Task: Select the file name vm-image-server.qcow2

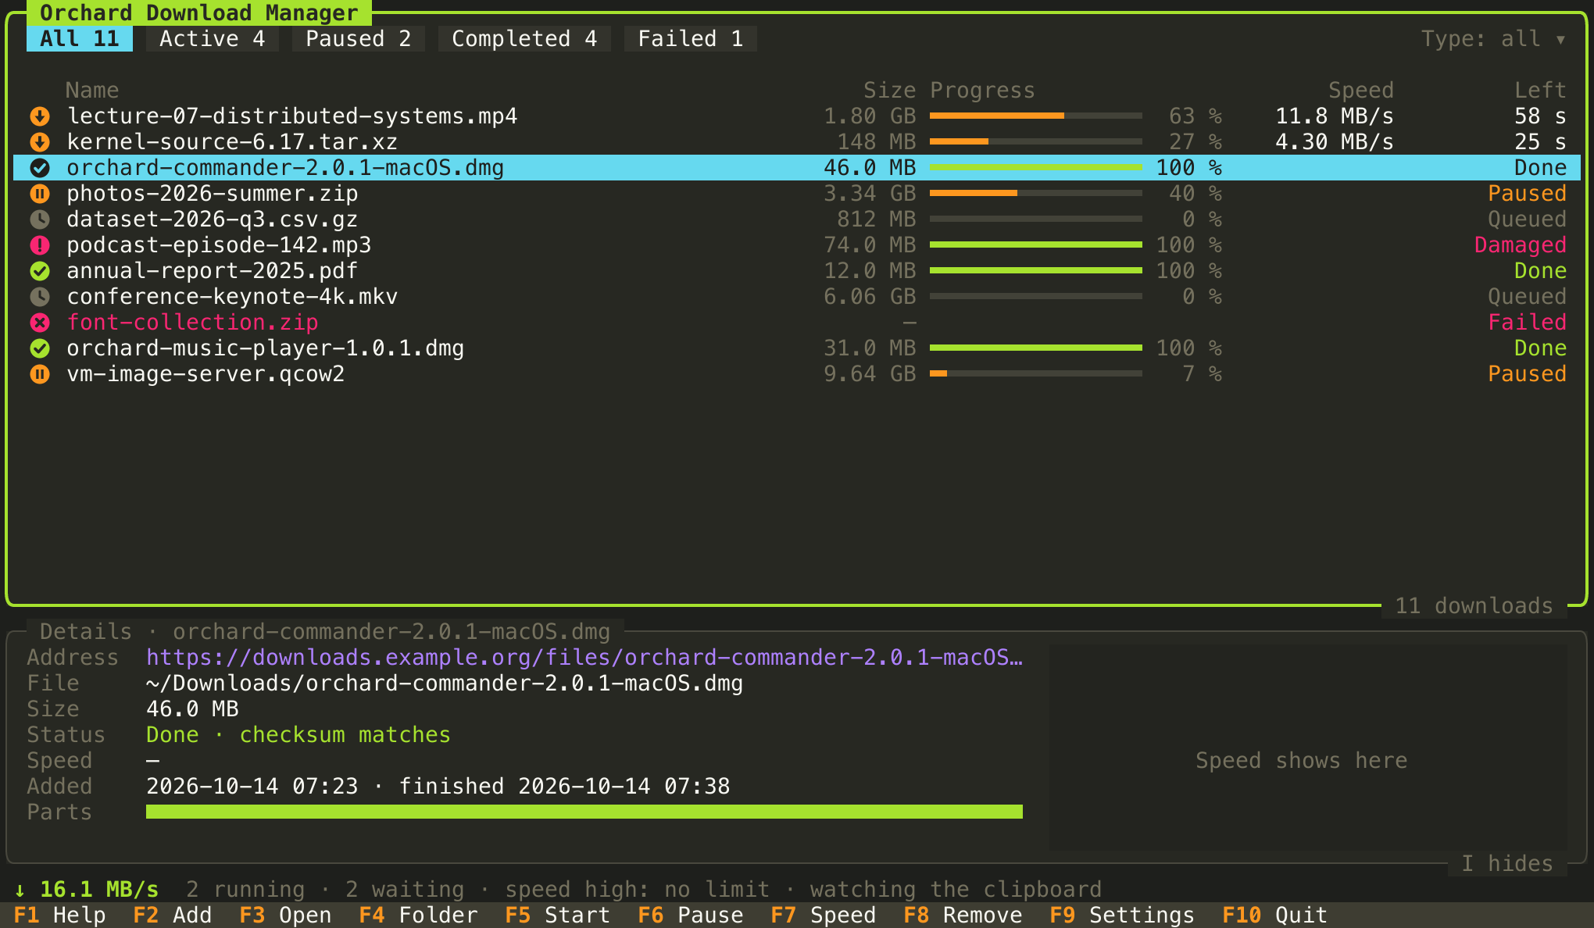Action: click(206, 374)
